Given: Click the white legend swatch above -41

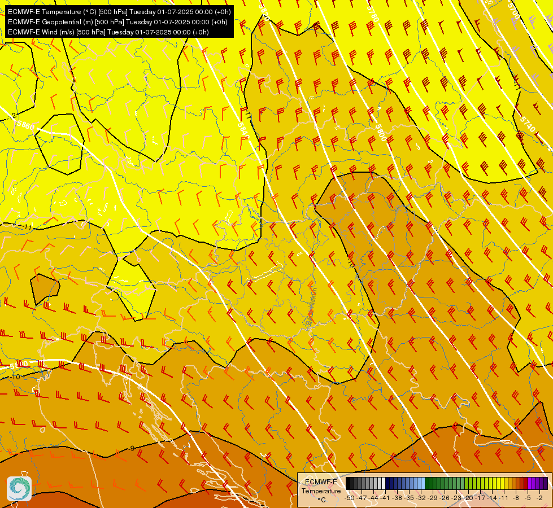Looking at the screenshot, I should pyautogui.click(x=384, y=483).
